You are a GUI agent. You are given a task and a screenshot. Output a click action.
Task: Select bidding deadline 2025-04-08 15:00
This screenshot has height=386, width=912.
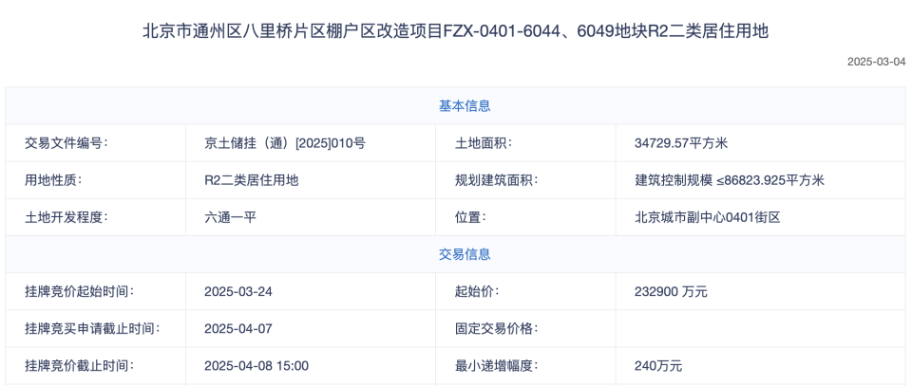(256, 366)
